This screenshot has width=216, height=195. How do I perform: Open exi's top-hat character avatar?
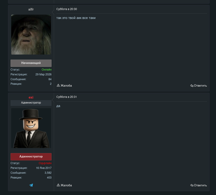coord(31,128)
